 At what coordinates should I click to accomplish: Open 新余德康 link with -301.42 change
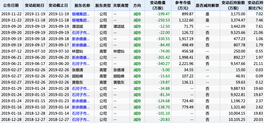(81, 57)
